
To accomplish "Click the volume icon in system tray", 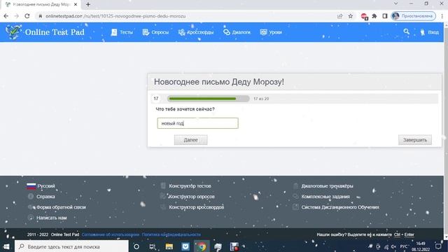I will pos(393,246).
